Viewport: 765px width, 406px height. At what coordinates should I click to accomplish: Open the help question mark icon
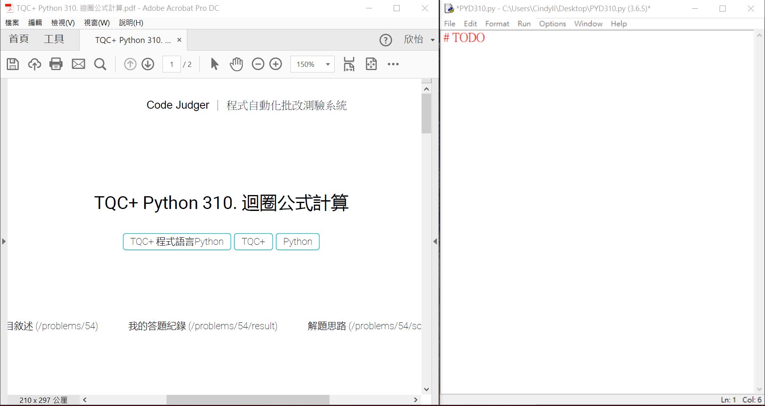[x=386, y=40]
